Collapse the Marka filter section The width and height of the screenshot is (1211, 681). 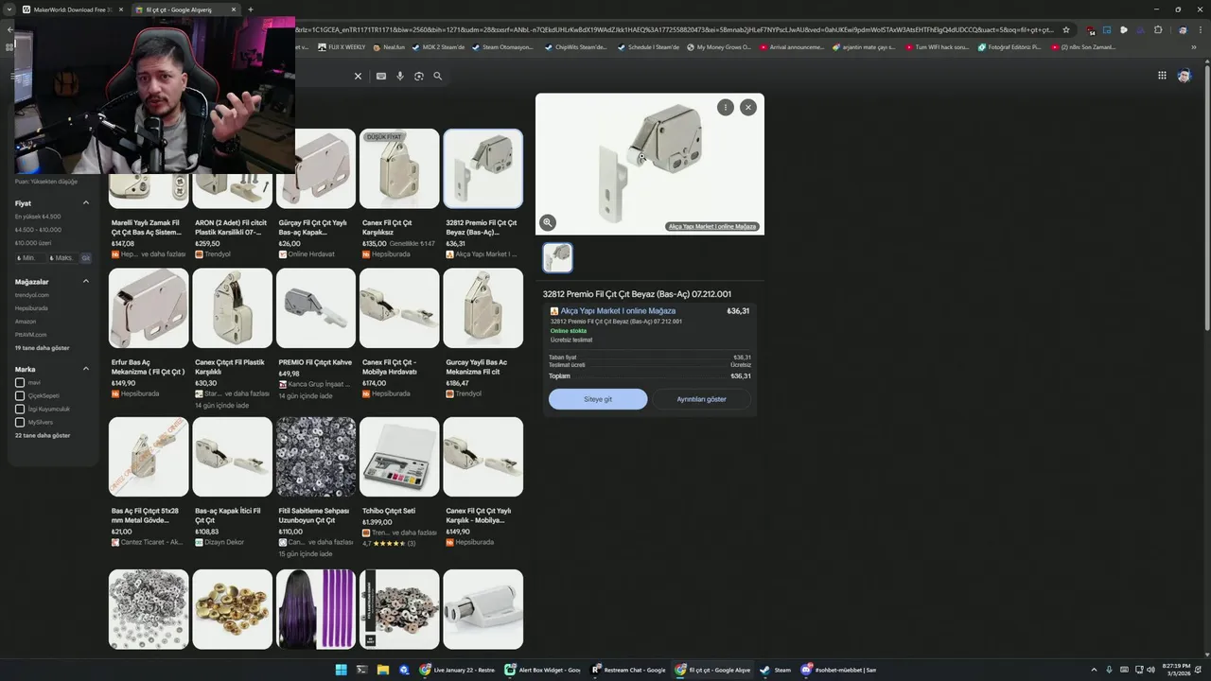(86, 369)
